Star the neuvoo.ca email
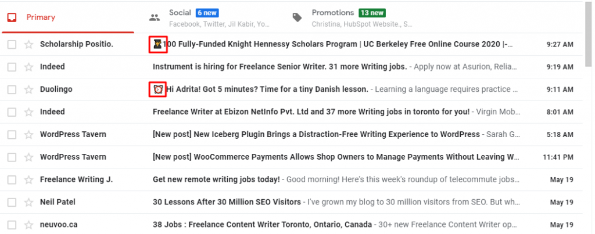The height and width of the screenshot is (234, 595). point(29,225)
